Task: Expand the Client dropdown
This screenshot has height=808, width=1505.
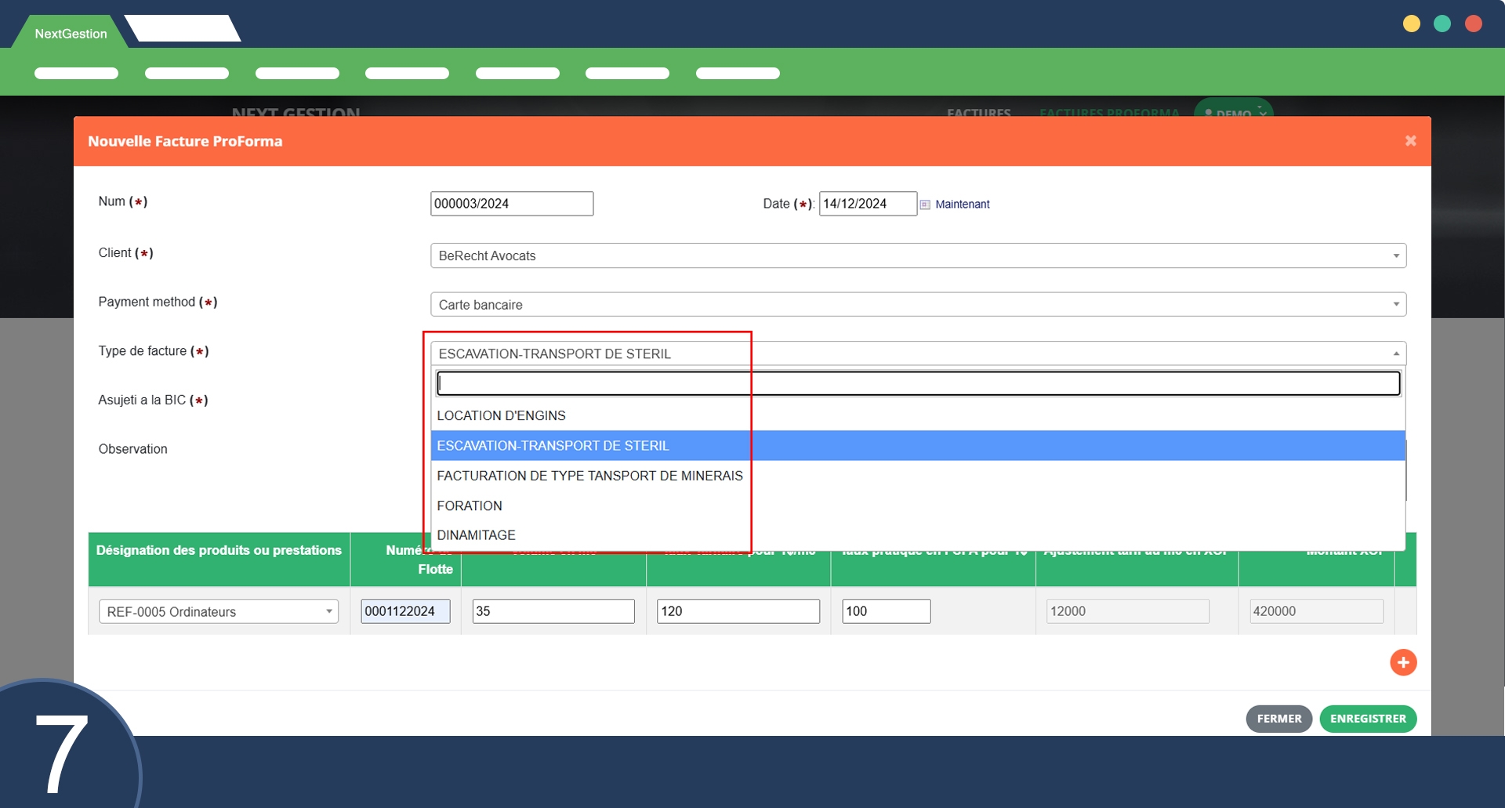Action: click(917, 255)
